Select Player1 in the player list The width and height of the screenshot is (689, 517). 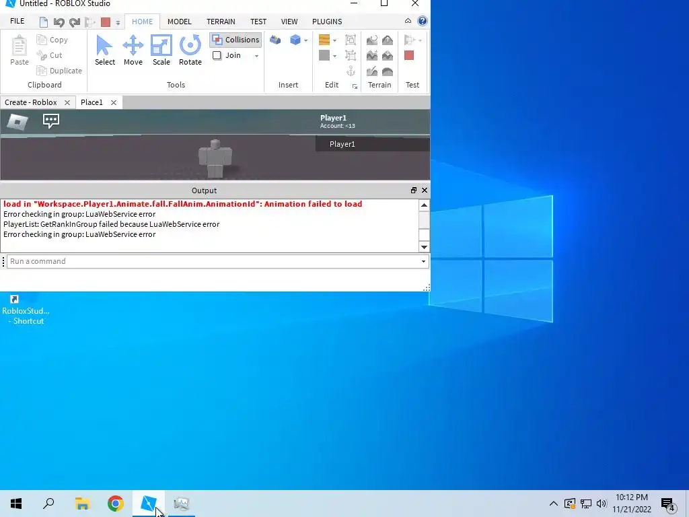point(373,144)
